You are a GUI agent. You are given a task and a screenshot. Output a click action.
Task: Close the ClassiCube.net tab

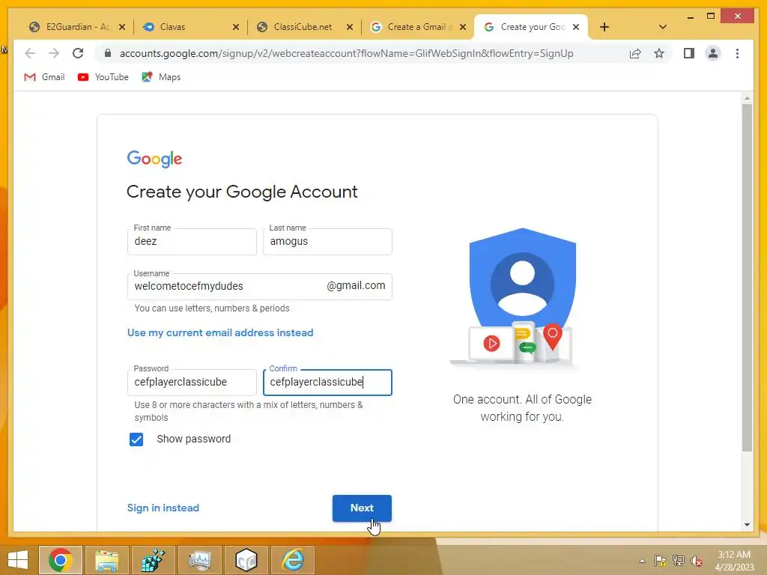(349, 27)
